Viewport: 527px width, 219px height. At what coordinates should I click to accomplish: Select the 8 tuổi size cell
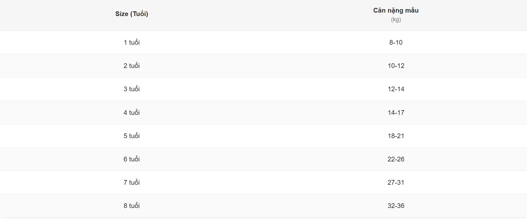132,206
